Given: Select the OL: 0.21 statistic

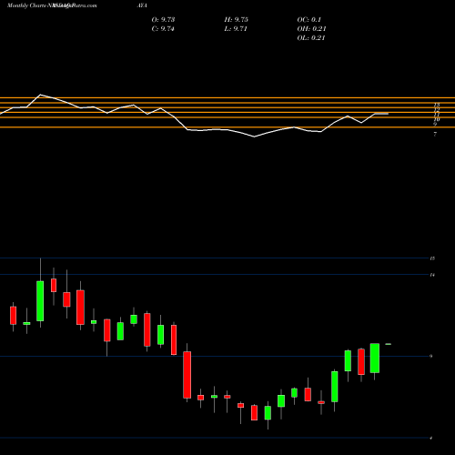Looking at the screenshot, I should (311, 38).
